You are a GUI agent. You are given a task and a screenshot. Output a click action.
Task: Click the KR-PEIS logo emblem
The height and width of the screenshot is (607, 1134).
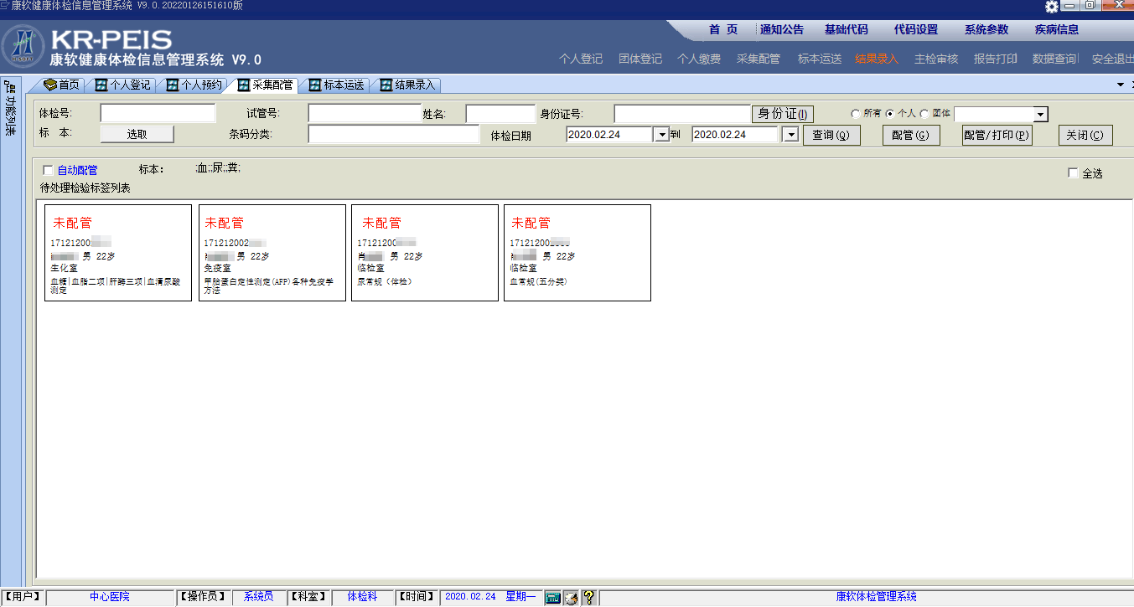23,49
